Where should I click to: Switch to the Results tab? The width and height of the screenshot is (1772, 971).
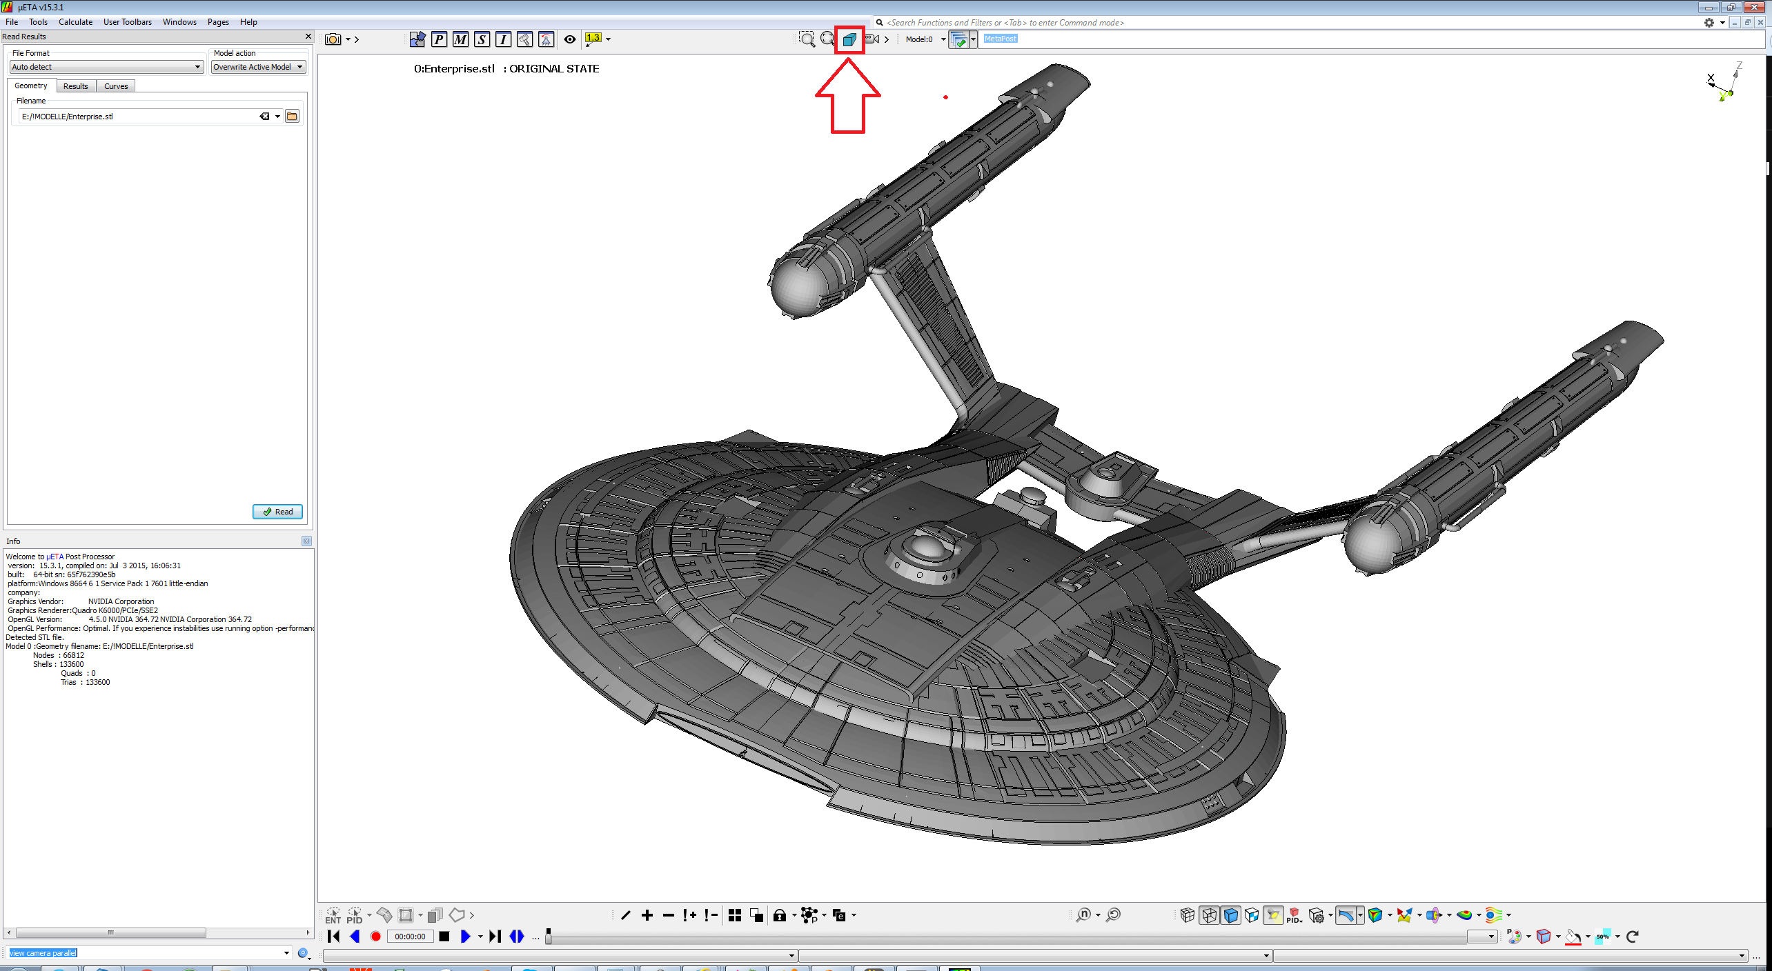click(x=76, y=86)
